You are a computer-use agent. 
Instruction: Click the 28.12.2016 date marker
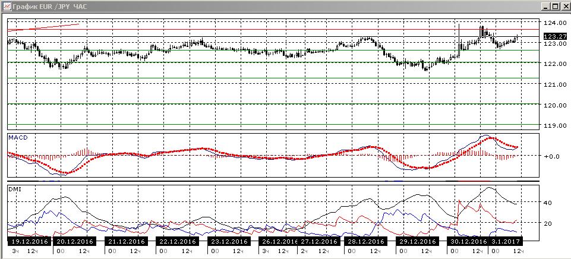pyautogui.click(x=365, y=241)
